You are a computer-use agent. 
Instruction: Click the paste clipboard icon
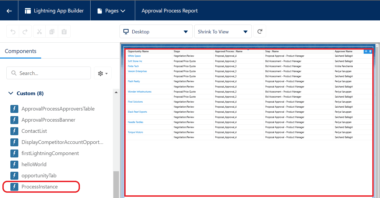click(x=64, y=32)
